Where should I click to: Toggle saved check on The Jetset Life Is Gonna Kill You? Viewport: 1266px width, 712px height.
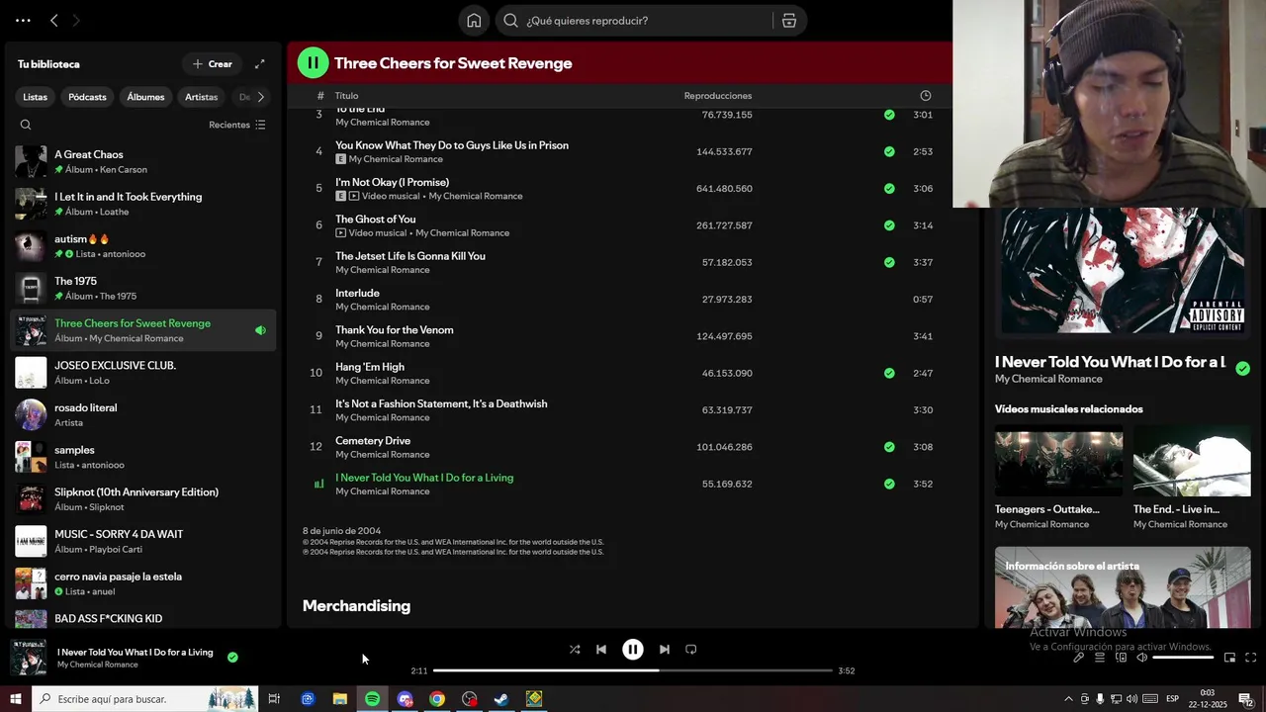coord(889,262)
